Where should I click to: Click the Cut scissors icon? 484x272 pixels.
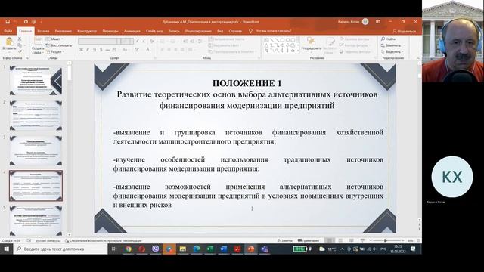(20, 39)
